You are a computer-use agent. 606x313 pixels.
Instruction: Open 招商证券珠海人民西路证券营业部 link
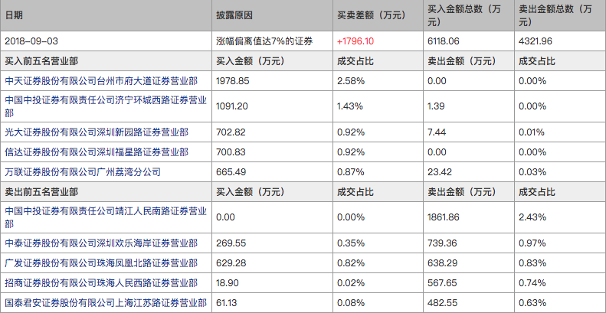pyautogui.click(x=101, y=283)
